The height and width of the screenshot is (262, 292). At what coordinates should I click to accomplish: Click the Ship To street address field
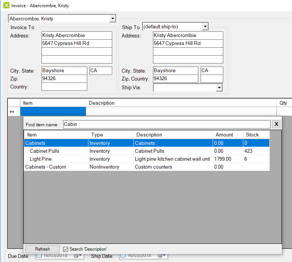pos(188,43)
